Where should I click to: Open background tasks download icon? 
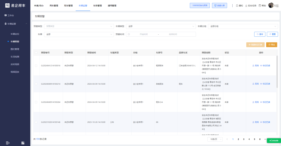[x=246, y=5]
